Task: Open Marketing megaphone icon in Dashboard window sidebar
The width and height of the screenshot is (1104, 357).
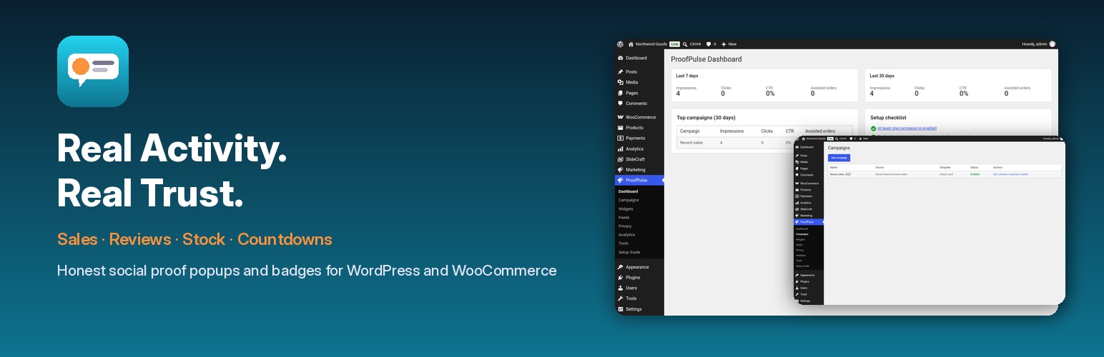Action: coord(620,170)
